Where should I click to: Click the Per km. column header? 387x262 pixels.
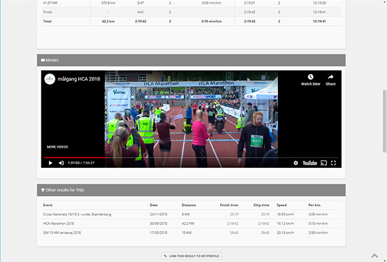tap(315, 205)
